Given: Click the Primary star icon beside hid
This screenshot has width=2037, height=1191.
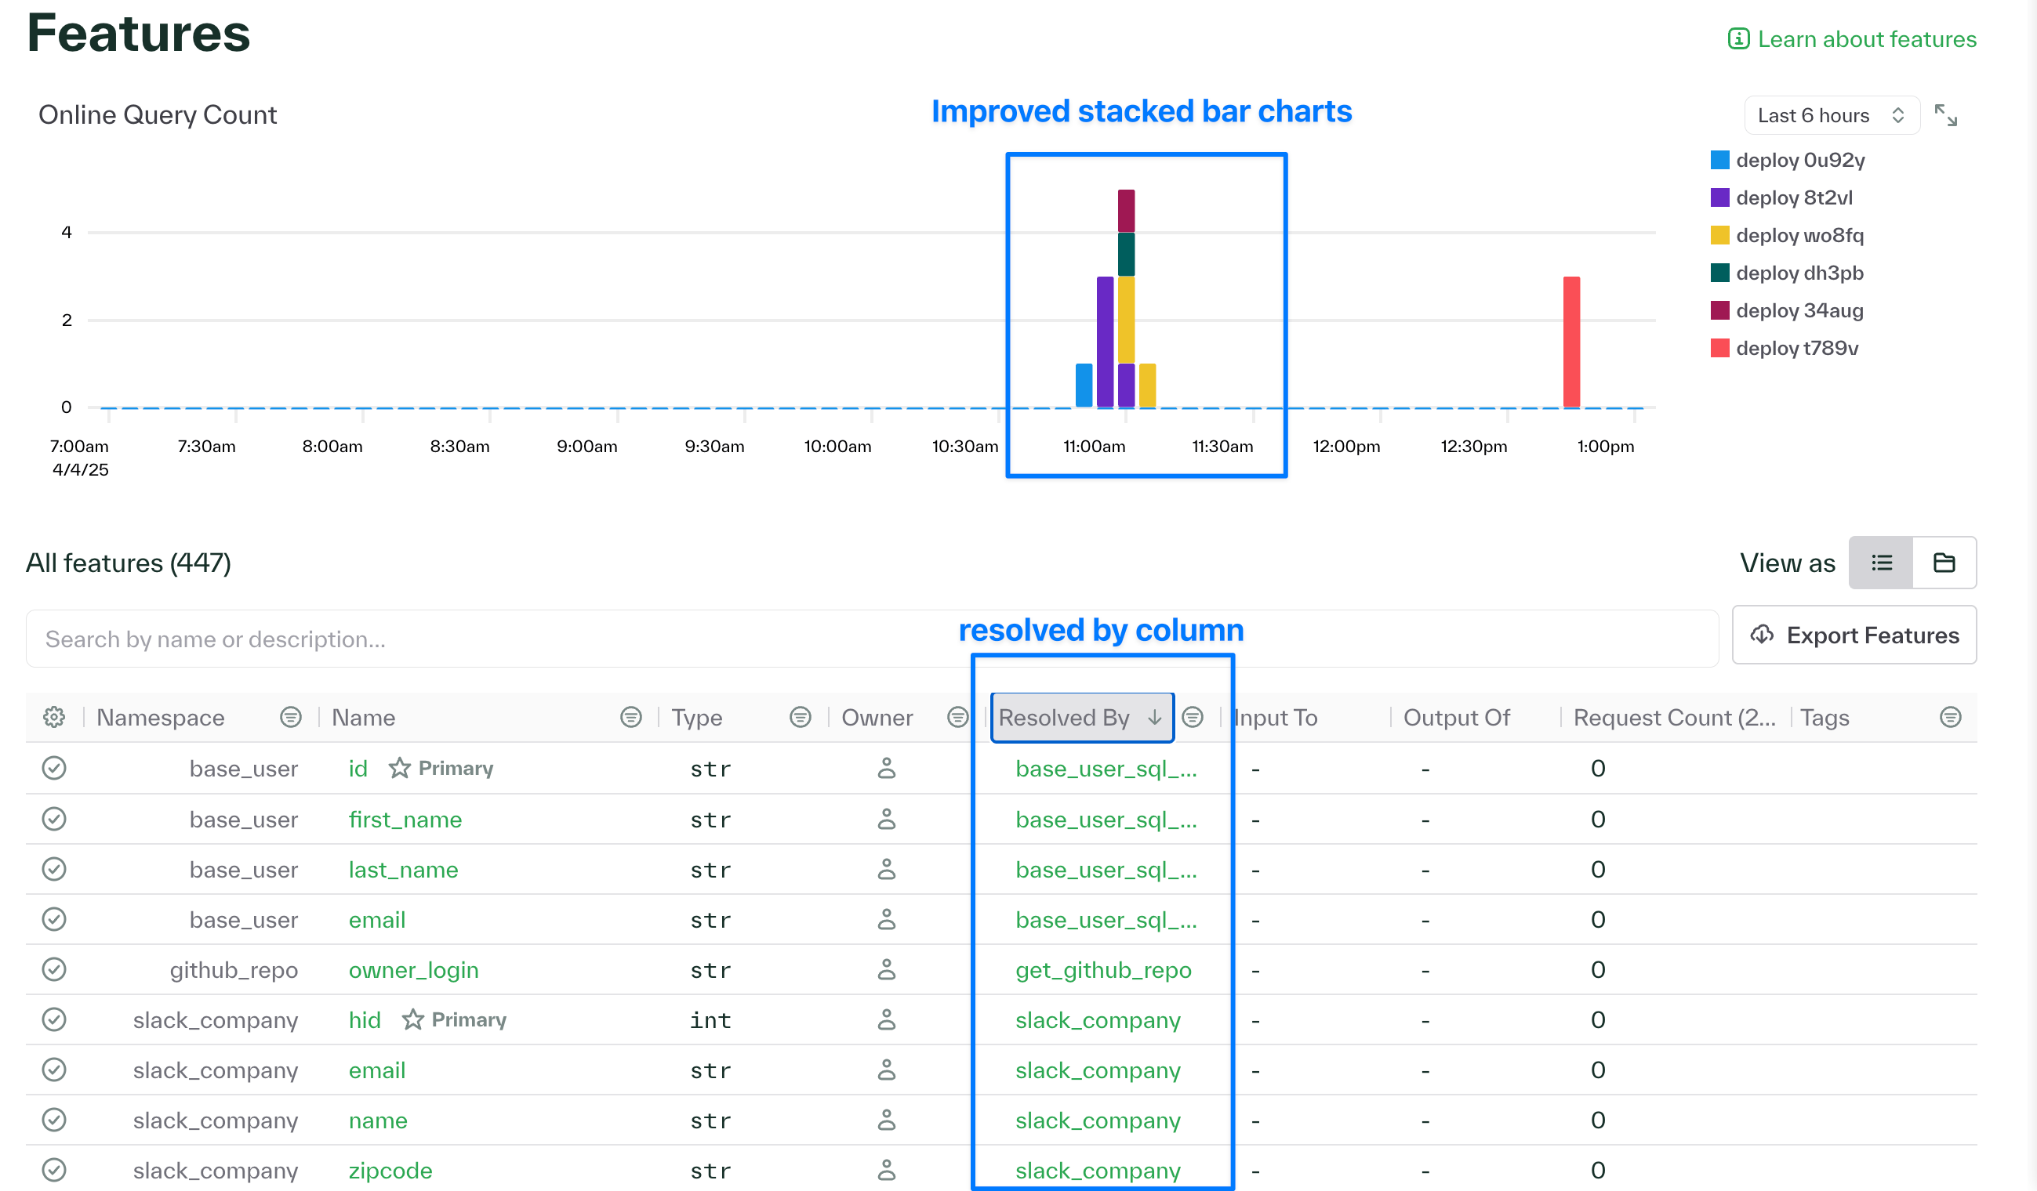Looking at the screenshot, I should (412, 1019).
